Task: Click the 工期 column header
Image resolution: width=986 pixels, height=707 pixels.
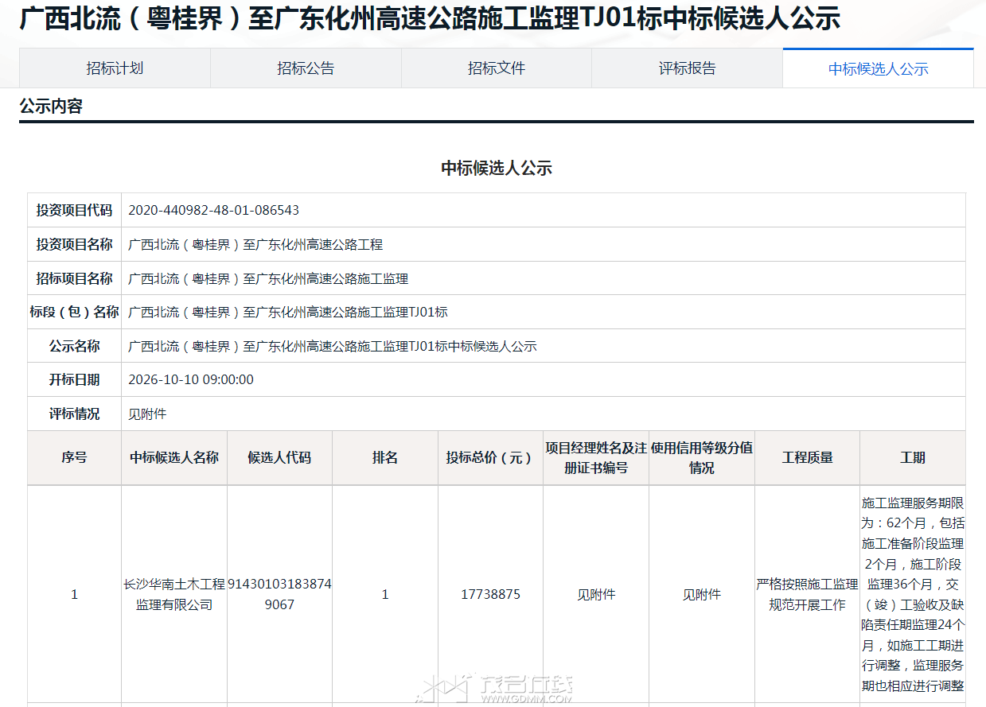Action: [913, 458]
